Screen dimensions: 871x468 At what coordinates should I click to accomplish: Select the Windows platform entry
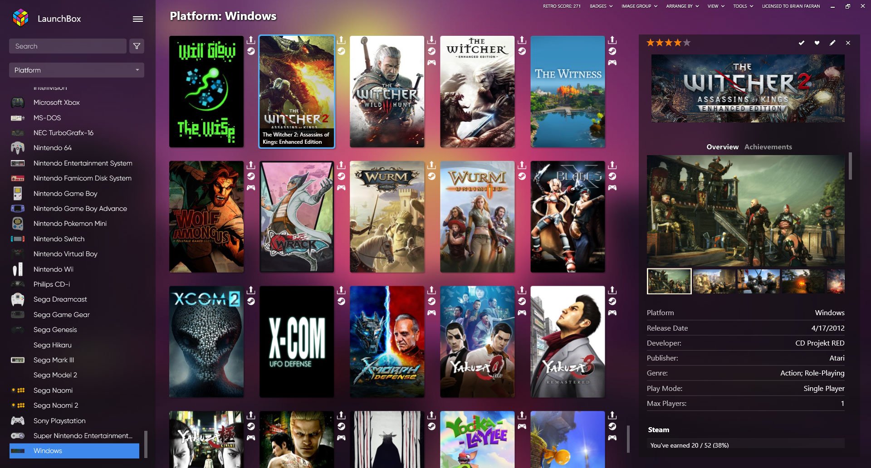tap(74, 451)
